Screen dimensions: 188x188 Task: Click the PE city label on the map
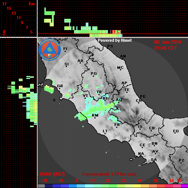(x=143, y=96)
